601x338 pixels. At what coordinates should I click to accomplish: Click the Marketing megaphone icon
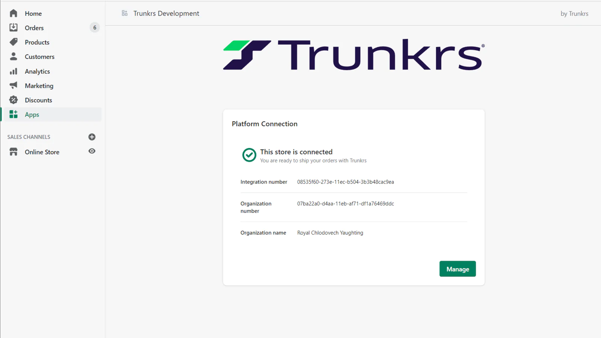pyautogui.click(x=14, y=85)
